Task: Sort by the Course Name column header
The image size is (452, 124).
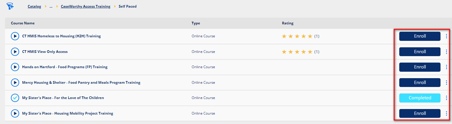Action: (x=23, y=23)
